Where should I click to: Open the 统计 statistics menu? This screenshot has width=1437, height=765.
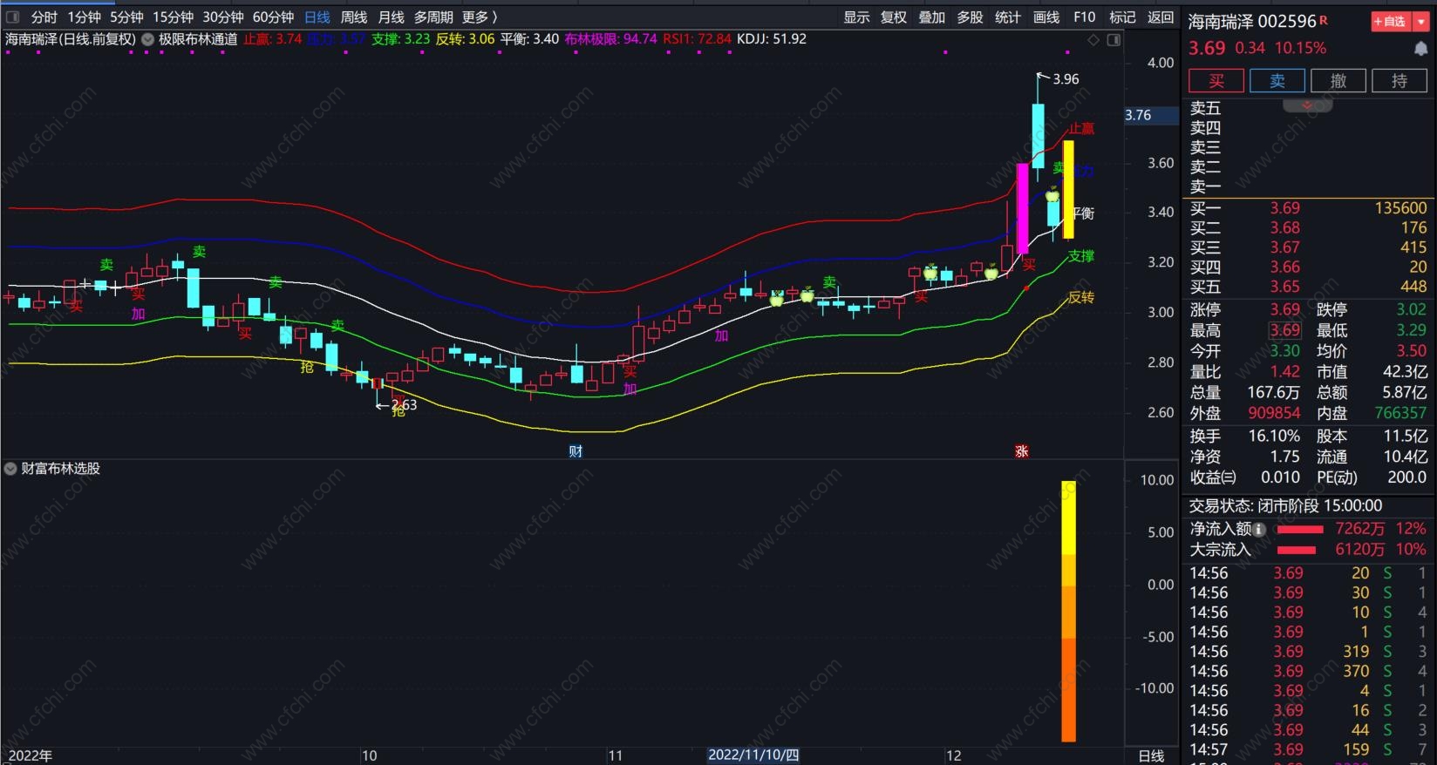pyautogui.click(x=1008, y=17)
